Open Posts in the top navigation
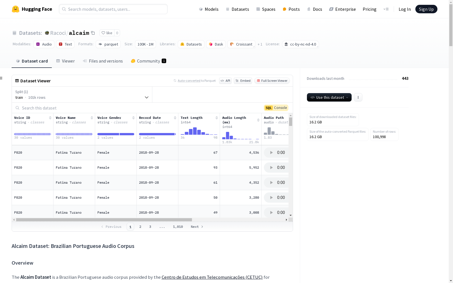The width and height of the screenshot is (453, 283). [291, 9]
